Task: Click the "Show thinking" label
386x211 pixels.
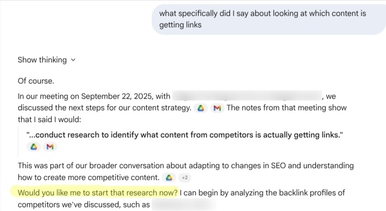Action: [x=42, y=60]
